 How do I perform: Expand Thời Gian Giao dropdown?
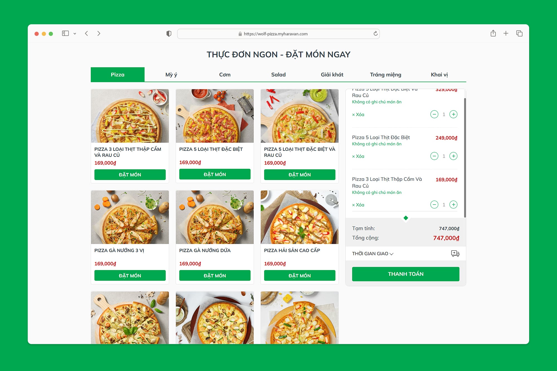373,254
